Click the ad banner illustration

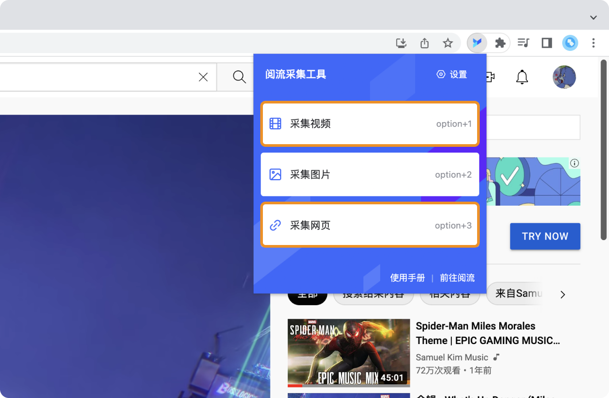click(533, 181)
